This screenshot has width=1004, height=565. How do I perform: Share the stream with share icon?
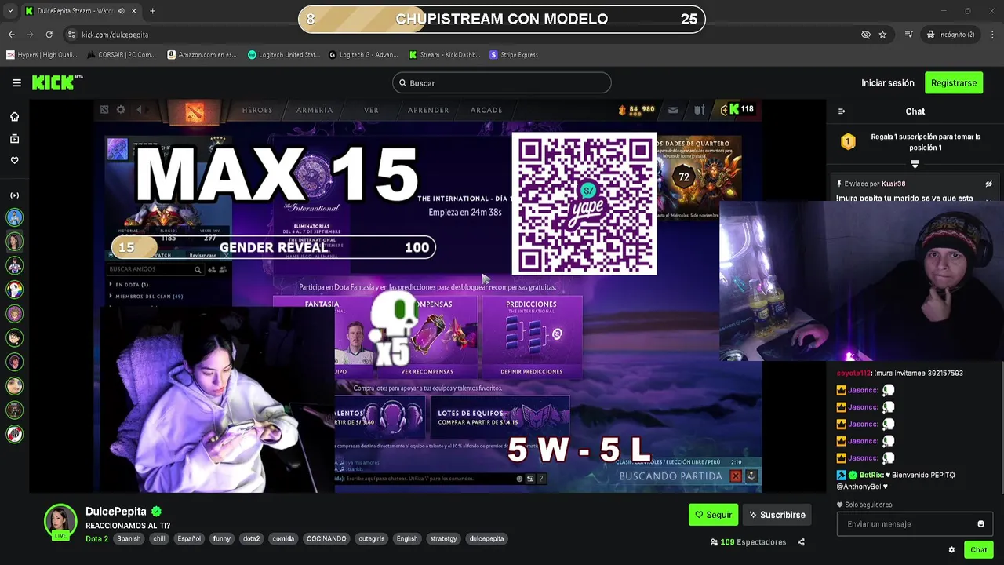[801, 542]
